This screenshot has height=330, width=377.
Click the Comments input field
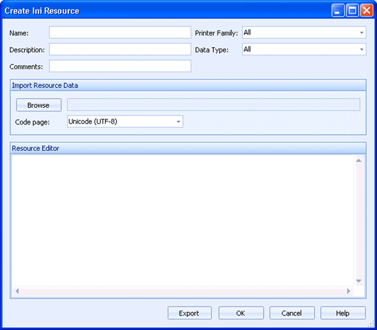[120, 66]
